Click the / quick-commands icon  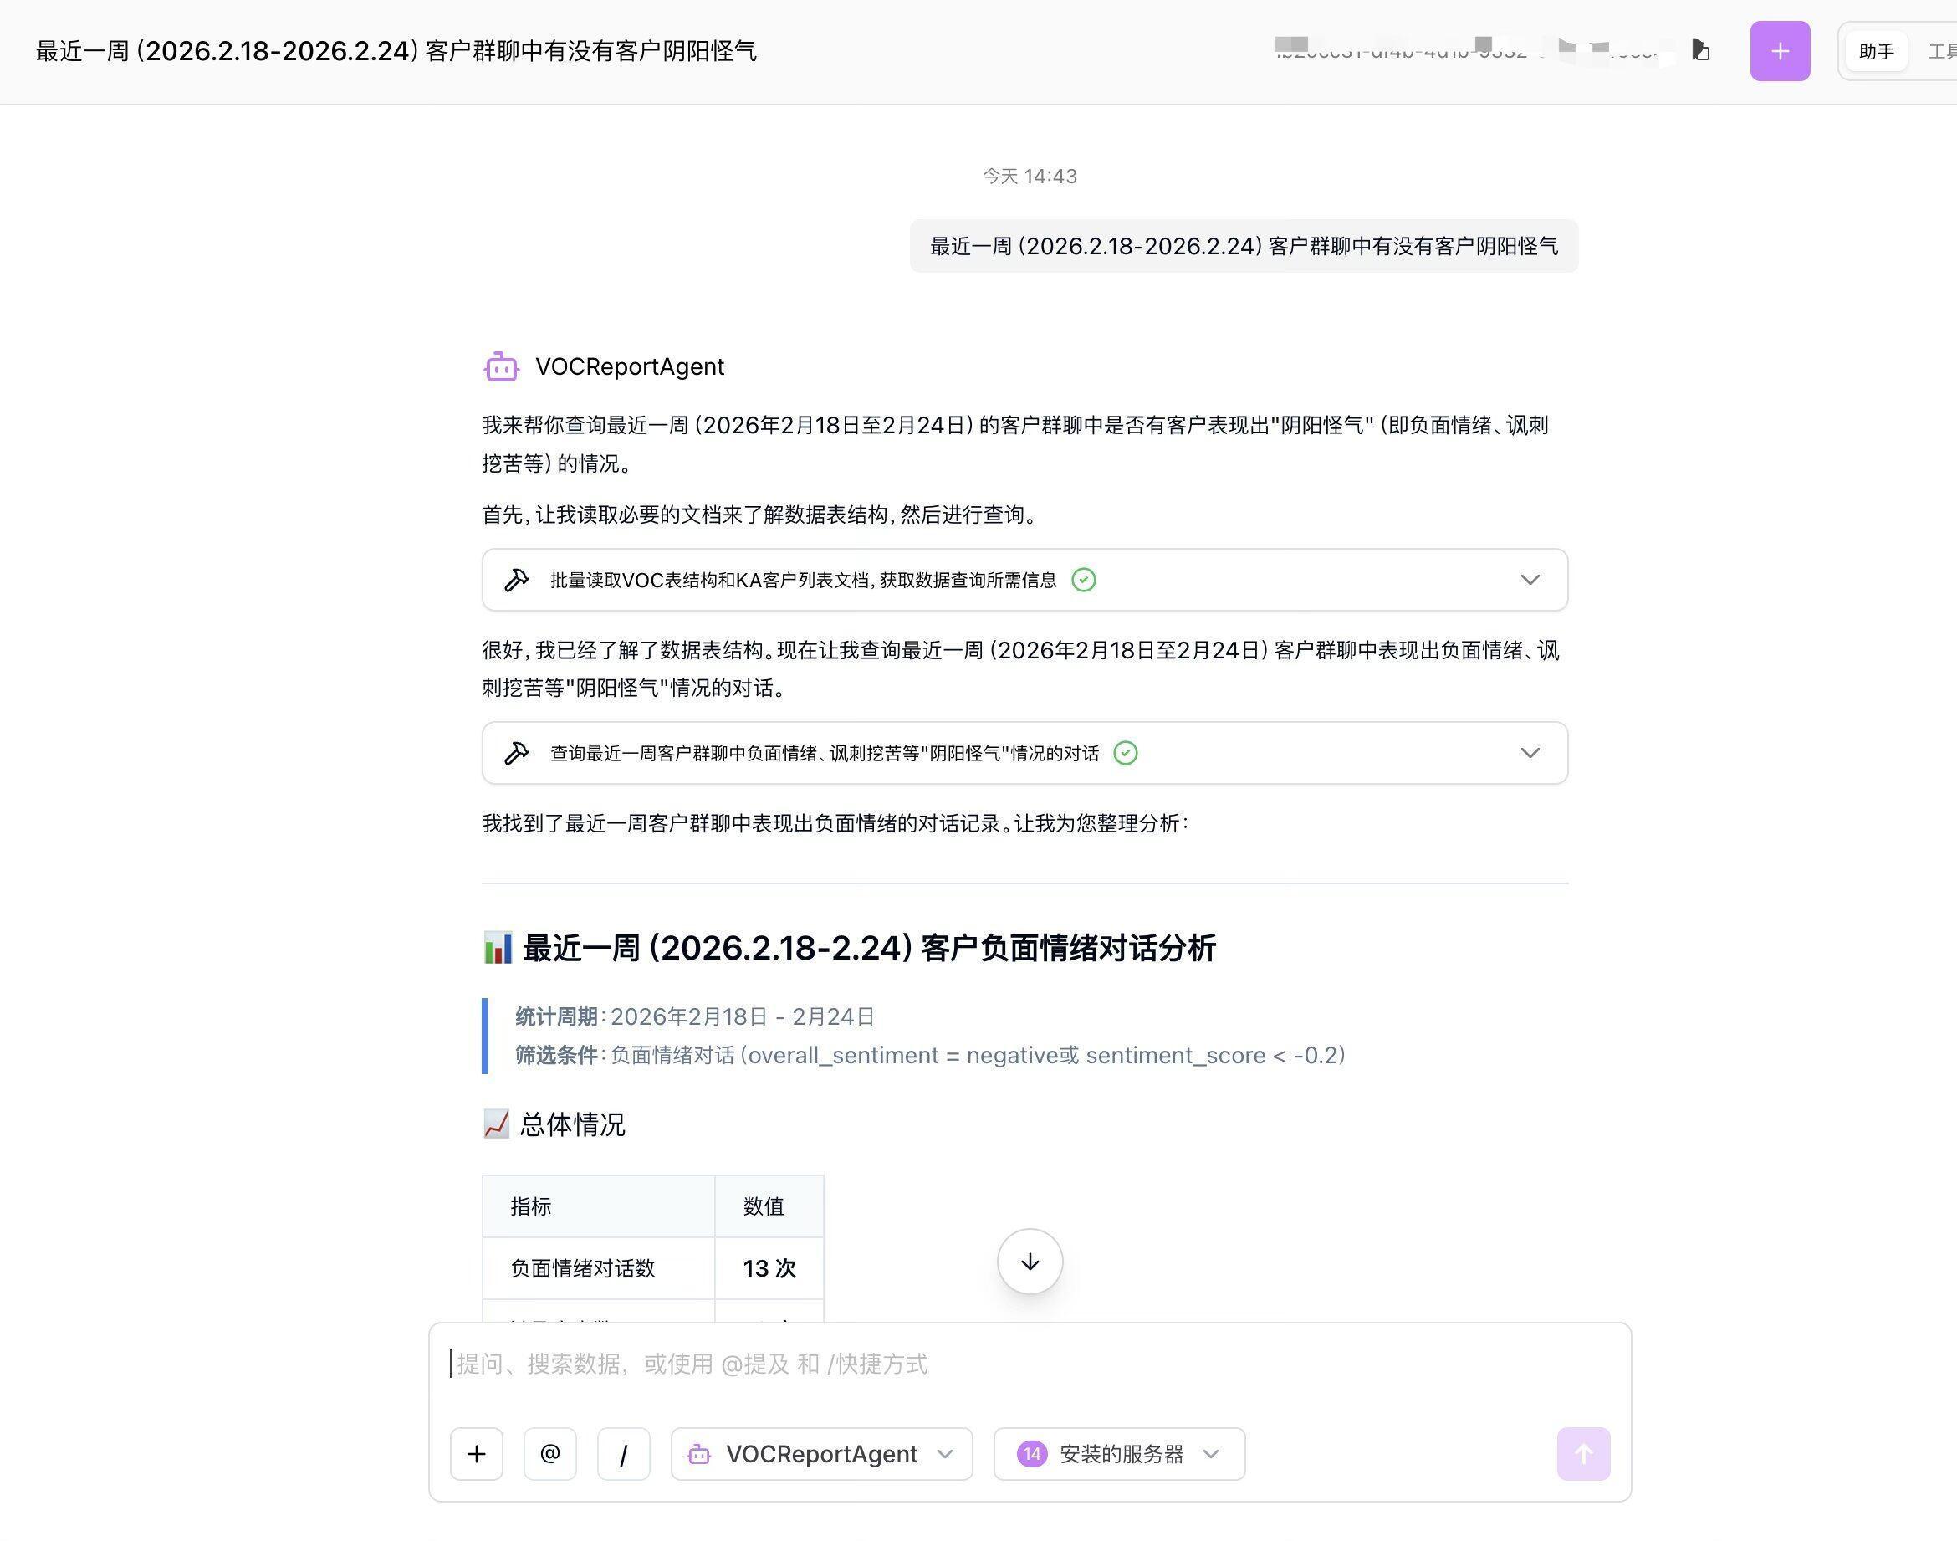pos(623,1453)
